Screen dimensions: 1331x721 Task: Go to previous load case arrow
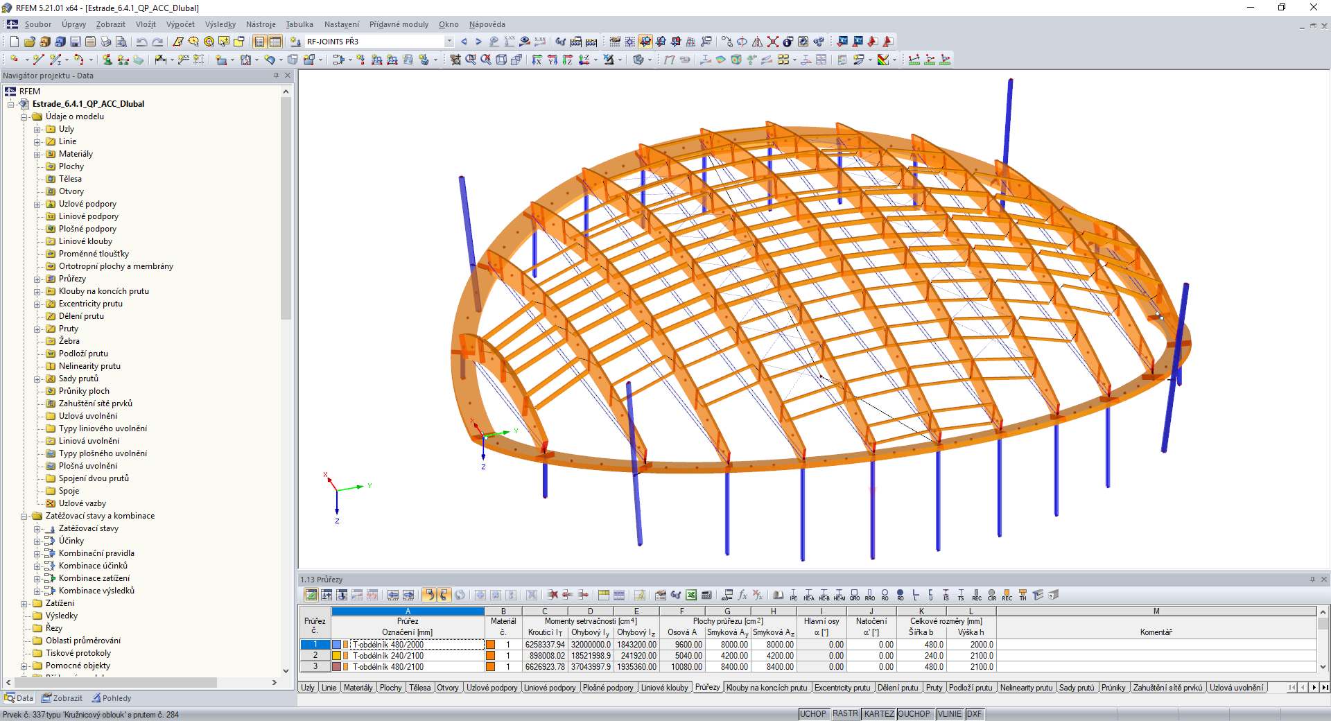(x=464, y=42)
